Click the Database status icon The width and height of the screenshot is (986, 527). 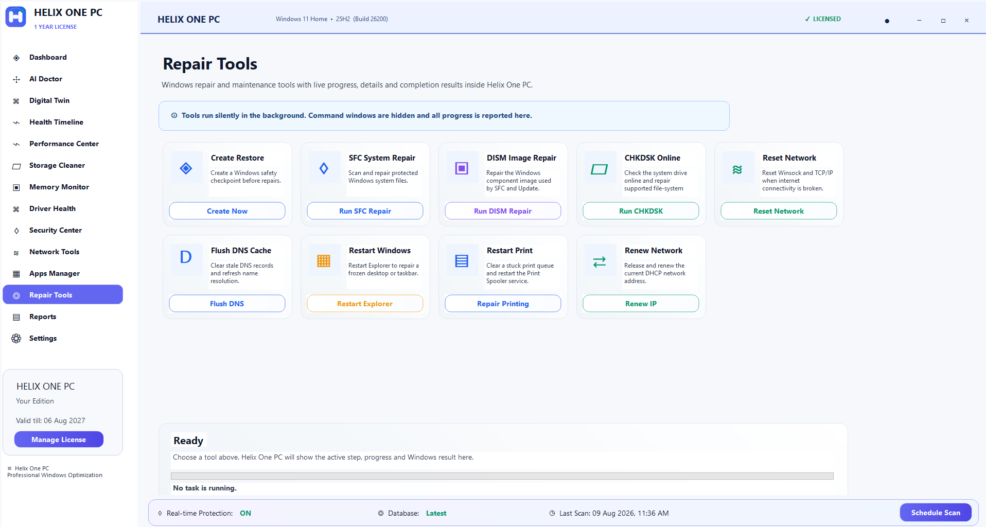[381, 513]
